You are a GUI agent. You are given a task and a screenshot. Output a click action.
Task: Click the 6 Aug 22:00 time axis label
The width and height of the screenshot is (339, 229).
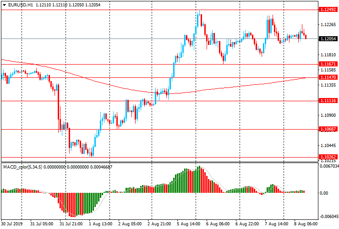(247, 224)
